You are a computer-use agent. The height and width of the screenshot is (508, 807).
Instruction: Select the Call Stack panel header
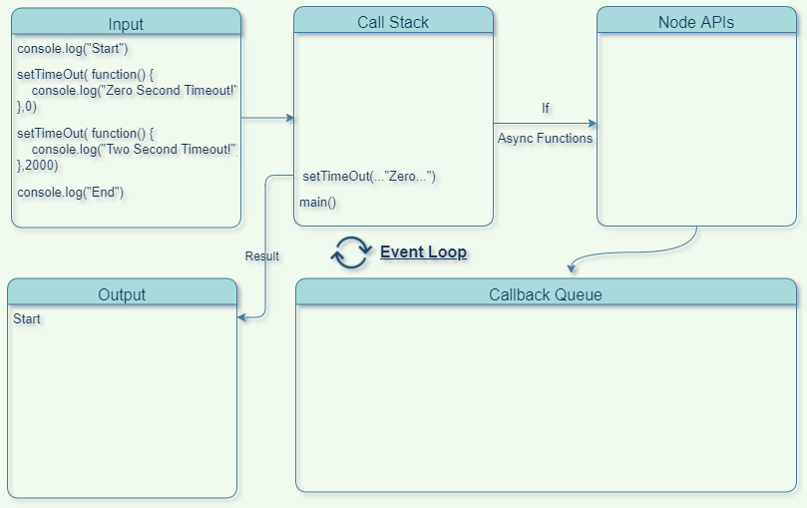pos(393,22)
